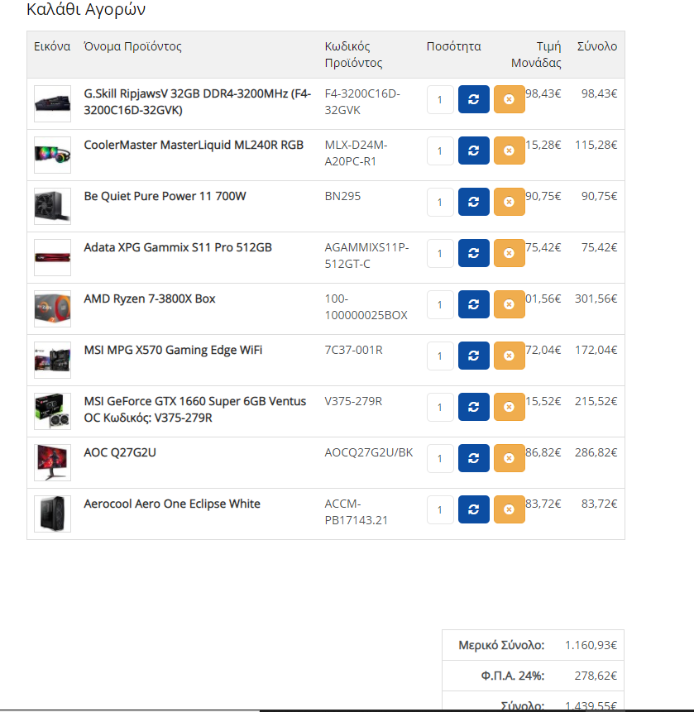Viewport: 694px width, 712px height.
Task: Open G.Skill RipjawsV RAM product image
Action: point(52,103)
